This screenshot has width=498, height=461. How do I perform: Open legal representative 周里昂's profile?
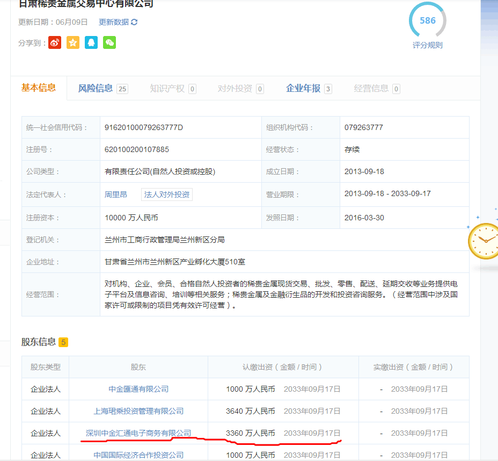pyautogui.click(x=116, y=195)
